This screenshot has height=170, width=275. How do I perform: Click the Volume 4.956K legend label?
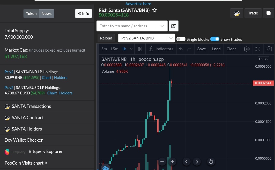[x=115, y=71]
